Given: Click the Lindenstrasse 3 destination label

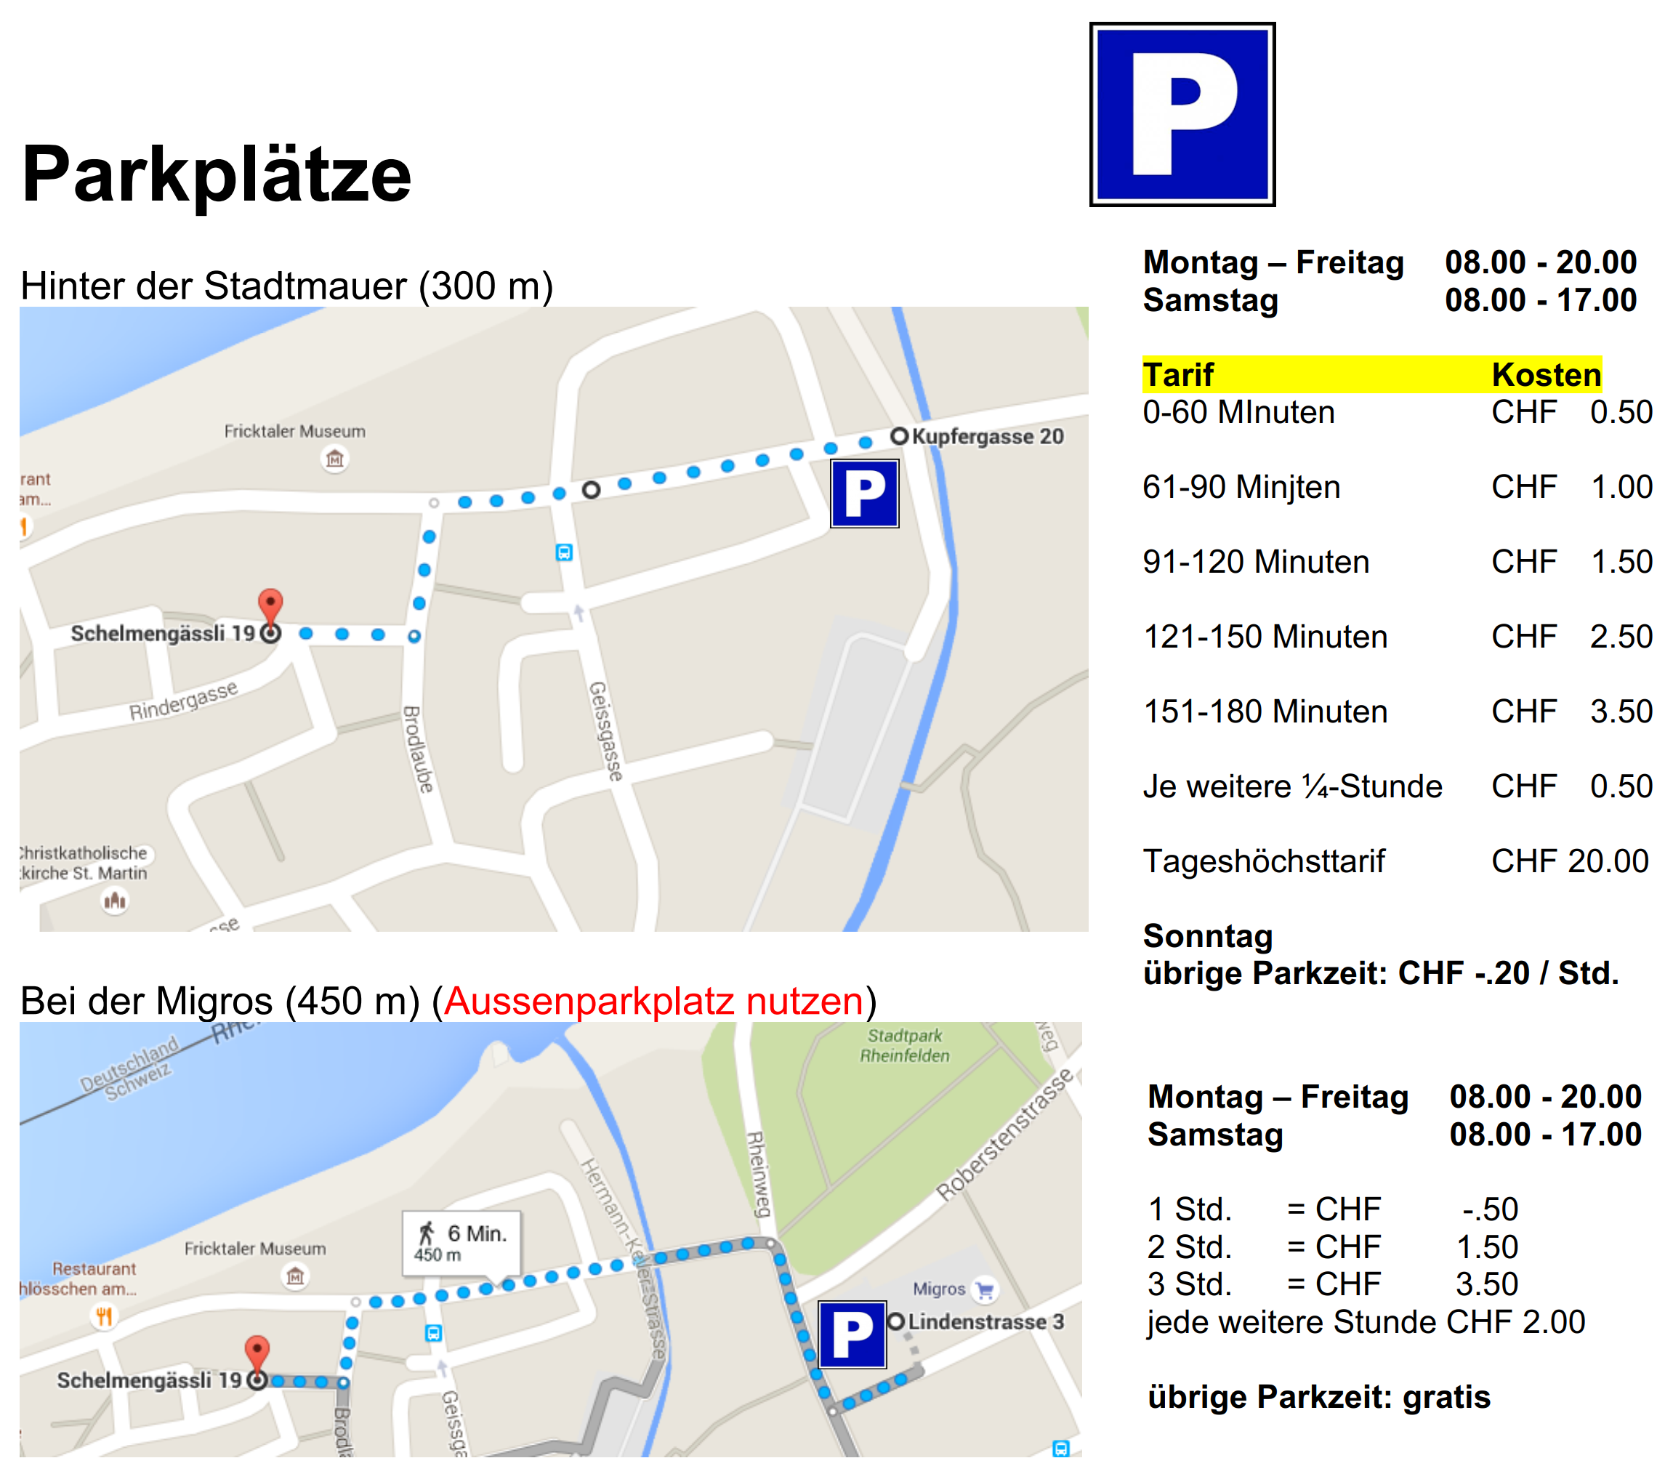Looking at the screenshot, I should (985, 1322).
